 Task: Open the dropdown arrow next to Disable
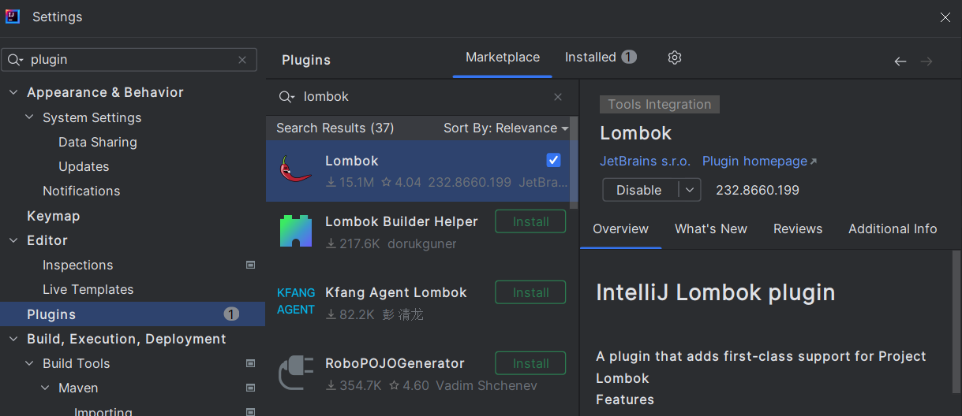[x=690, y=190]
